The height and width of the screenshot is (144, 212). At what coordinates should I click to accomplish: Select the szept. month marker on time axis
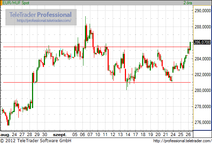[60, 135]
